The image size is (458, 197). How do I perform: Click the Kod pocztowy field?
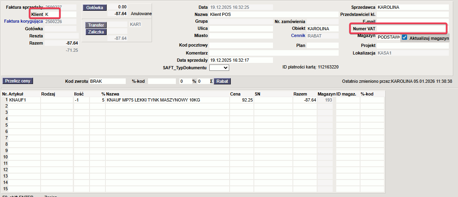241,45
